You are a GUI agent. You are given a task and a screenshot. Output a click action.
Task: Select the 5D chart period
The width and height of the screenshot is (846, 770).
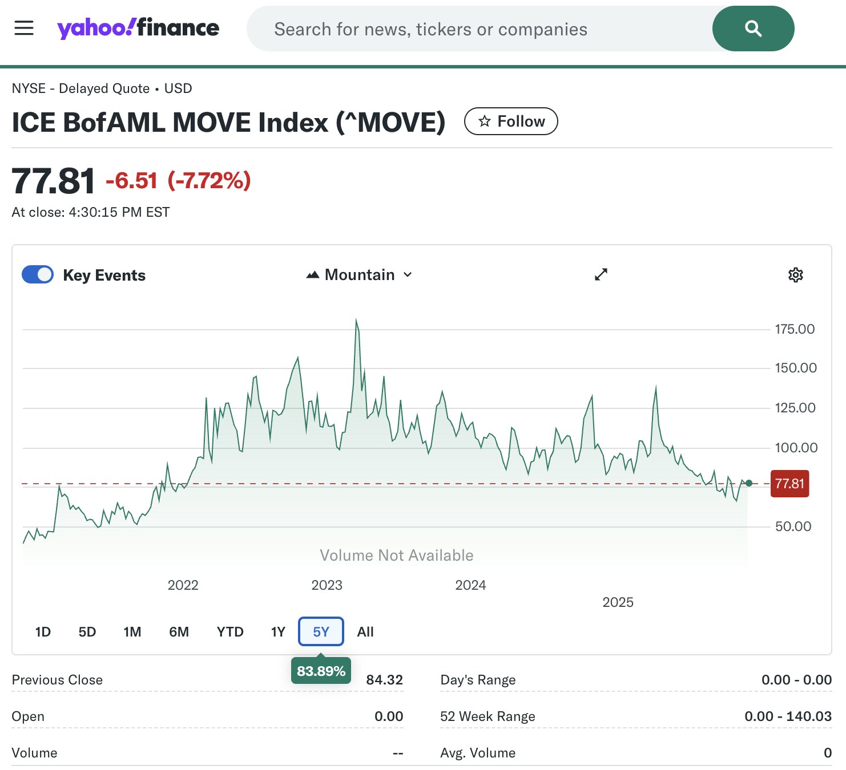pyautogui.click(x=87, y=632)
